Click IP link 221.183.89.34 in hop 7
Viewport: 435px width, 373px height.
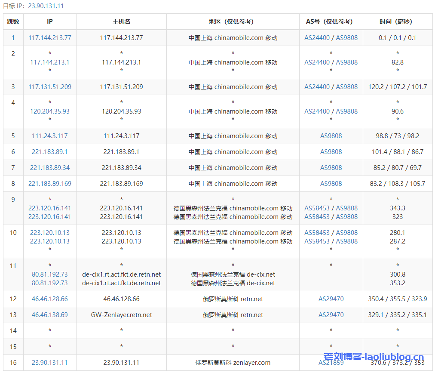(50, 168)
